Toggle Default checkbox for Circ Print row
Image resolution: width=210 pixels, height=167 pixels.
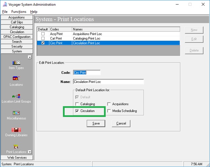point(43,43)
